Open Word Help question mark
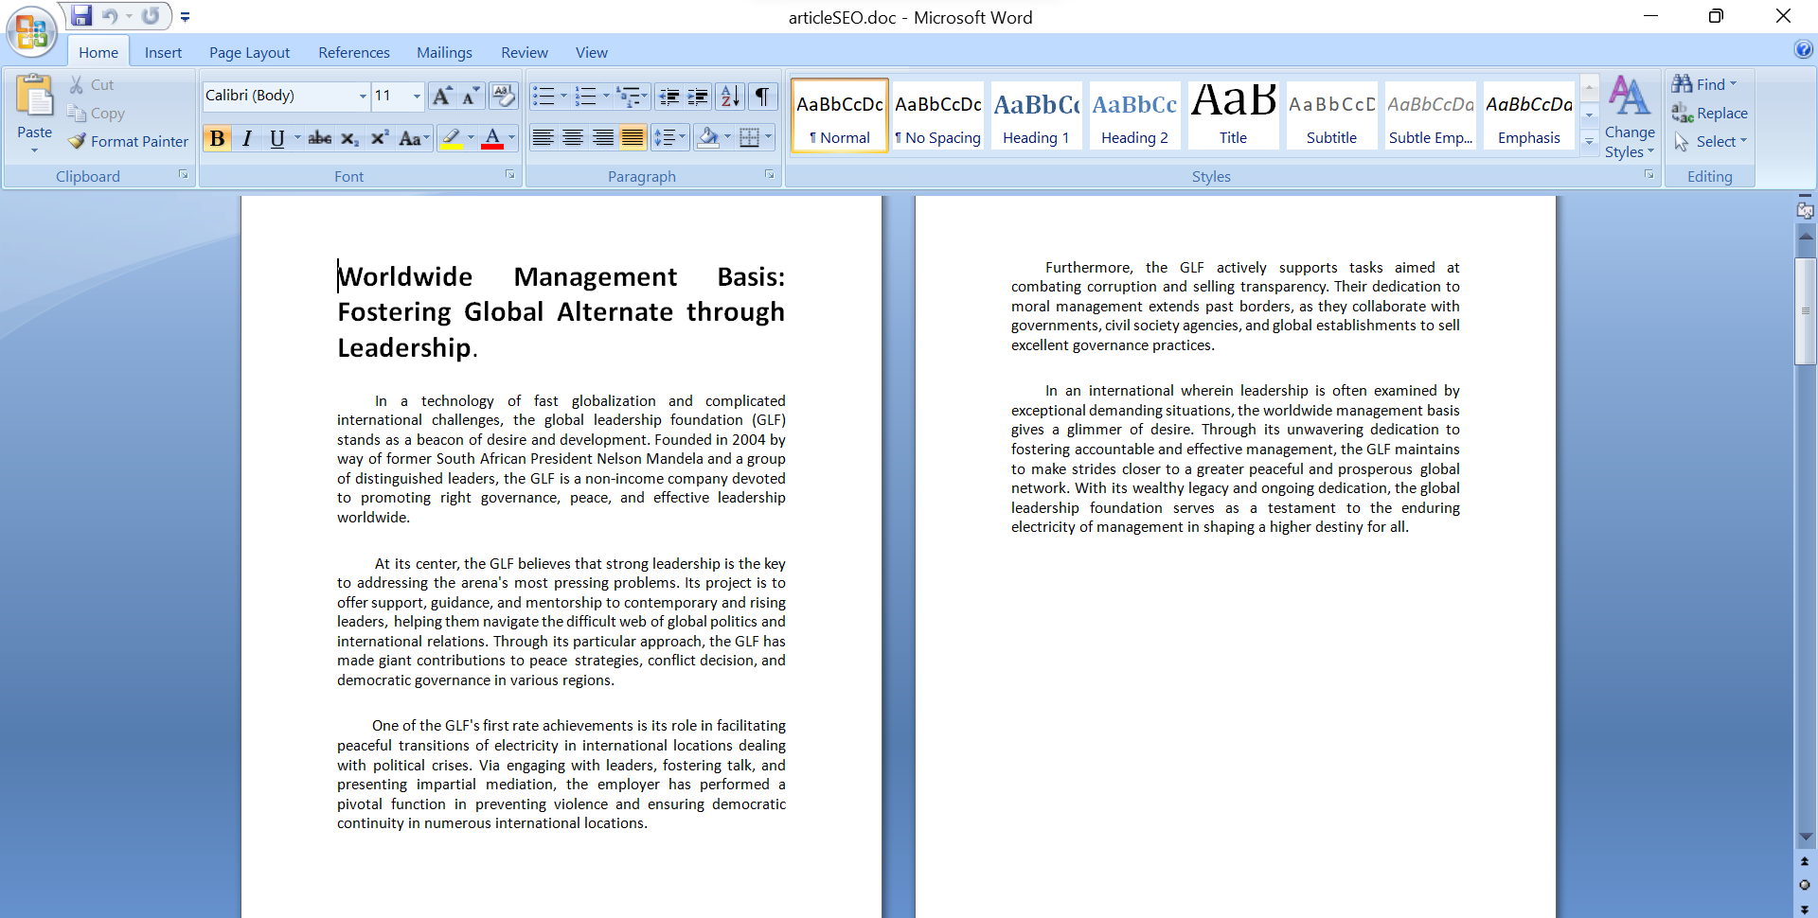The image size is (1818, 918). click(x=1803, y=50)
